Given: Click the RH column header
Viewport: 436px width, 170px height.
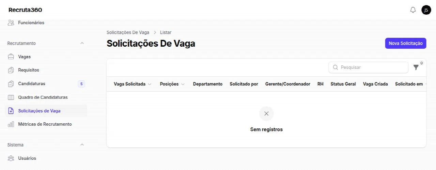Looking at the screenshot, I should tap(321, 84).
